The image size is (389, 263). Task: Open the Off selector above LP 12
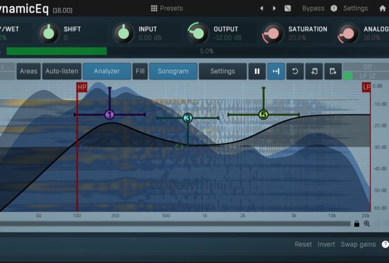[367, 67]
